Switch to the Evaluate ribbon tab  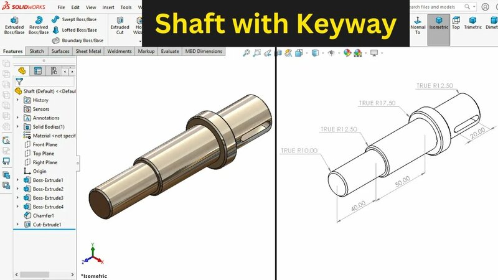170,51
